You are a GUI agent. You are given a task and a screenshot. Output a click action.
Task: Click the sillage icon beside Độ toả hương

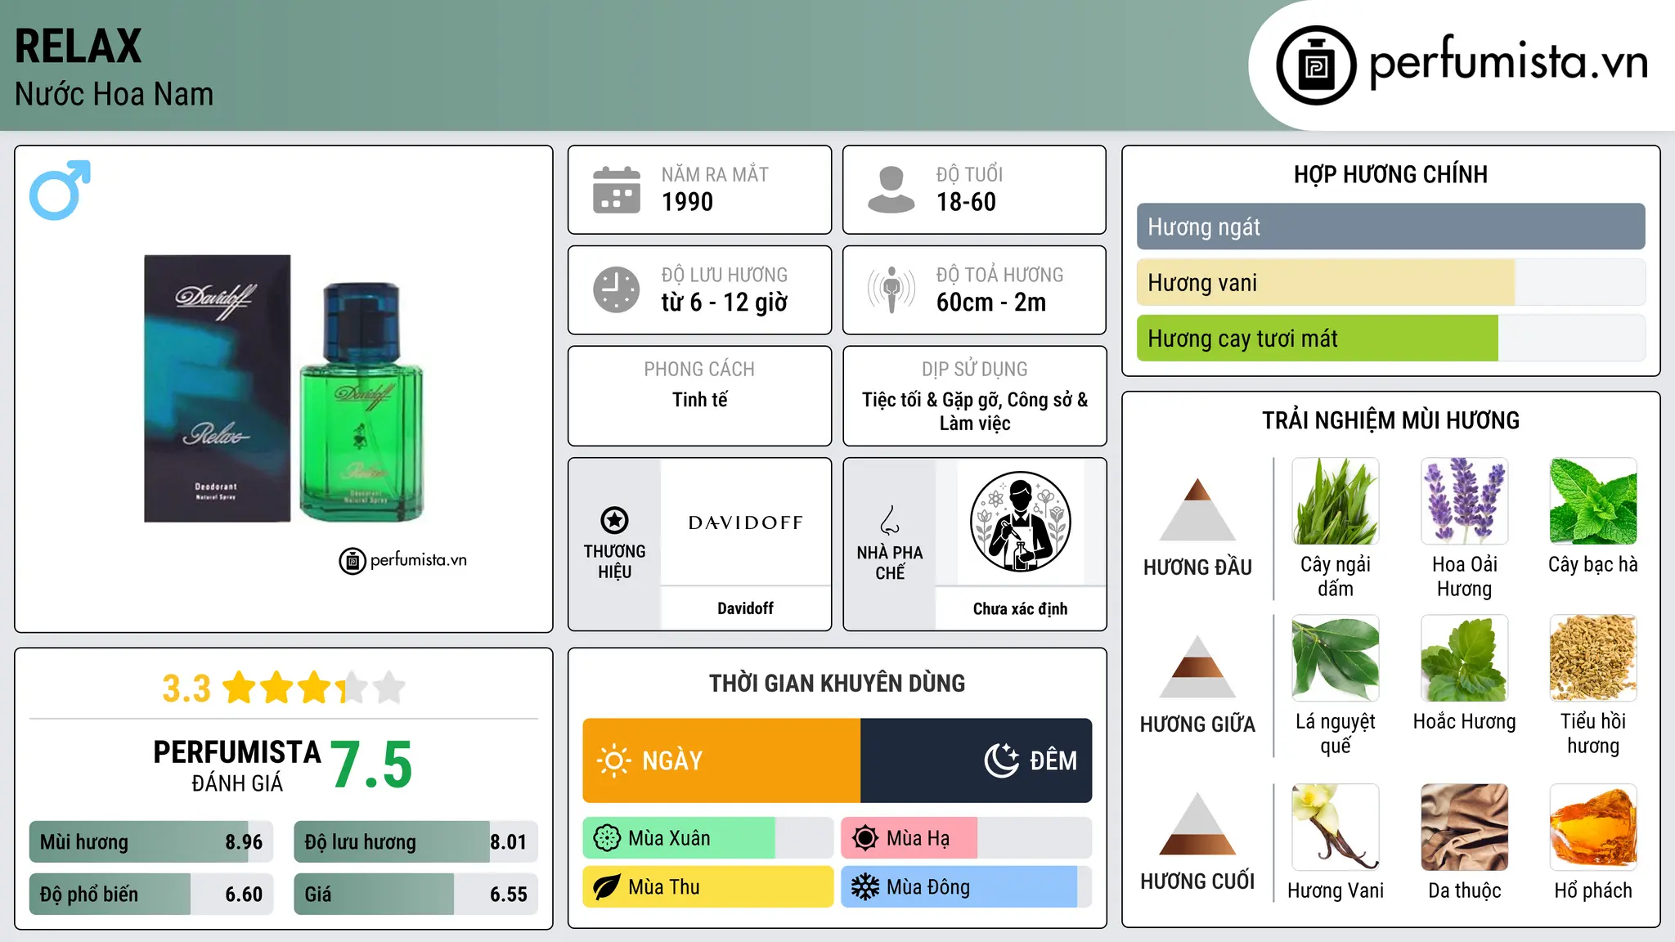pos(891,289)
